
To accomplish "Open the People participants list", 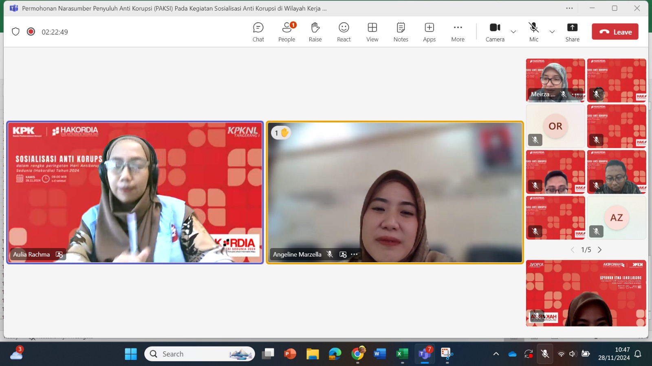I will pyautogui.click(x=286, y=32).
